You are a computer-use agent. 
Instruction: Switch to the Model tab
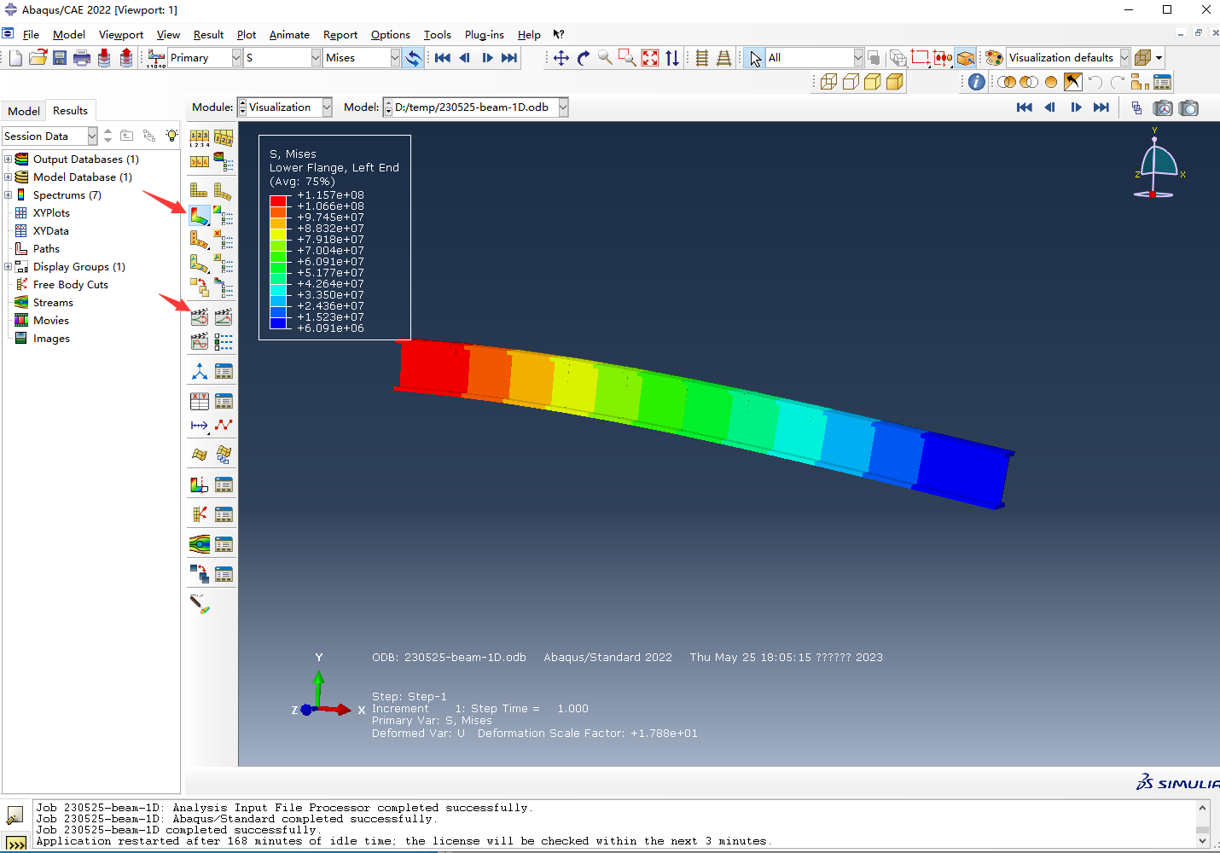coord(24,111)
